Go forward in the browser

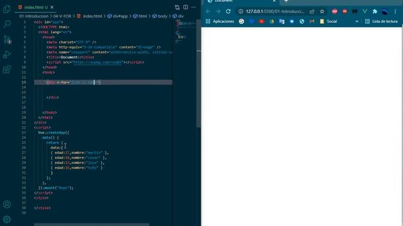point(218,11)
